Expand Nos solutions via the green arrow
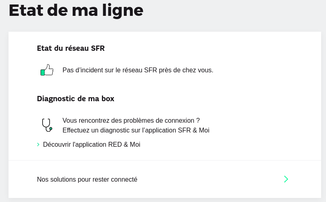The width and height of the screenshot is (326, 202). point(286,179)
